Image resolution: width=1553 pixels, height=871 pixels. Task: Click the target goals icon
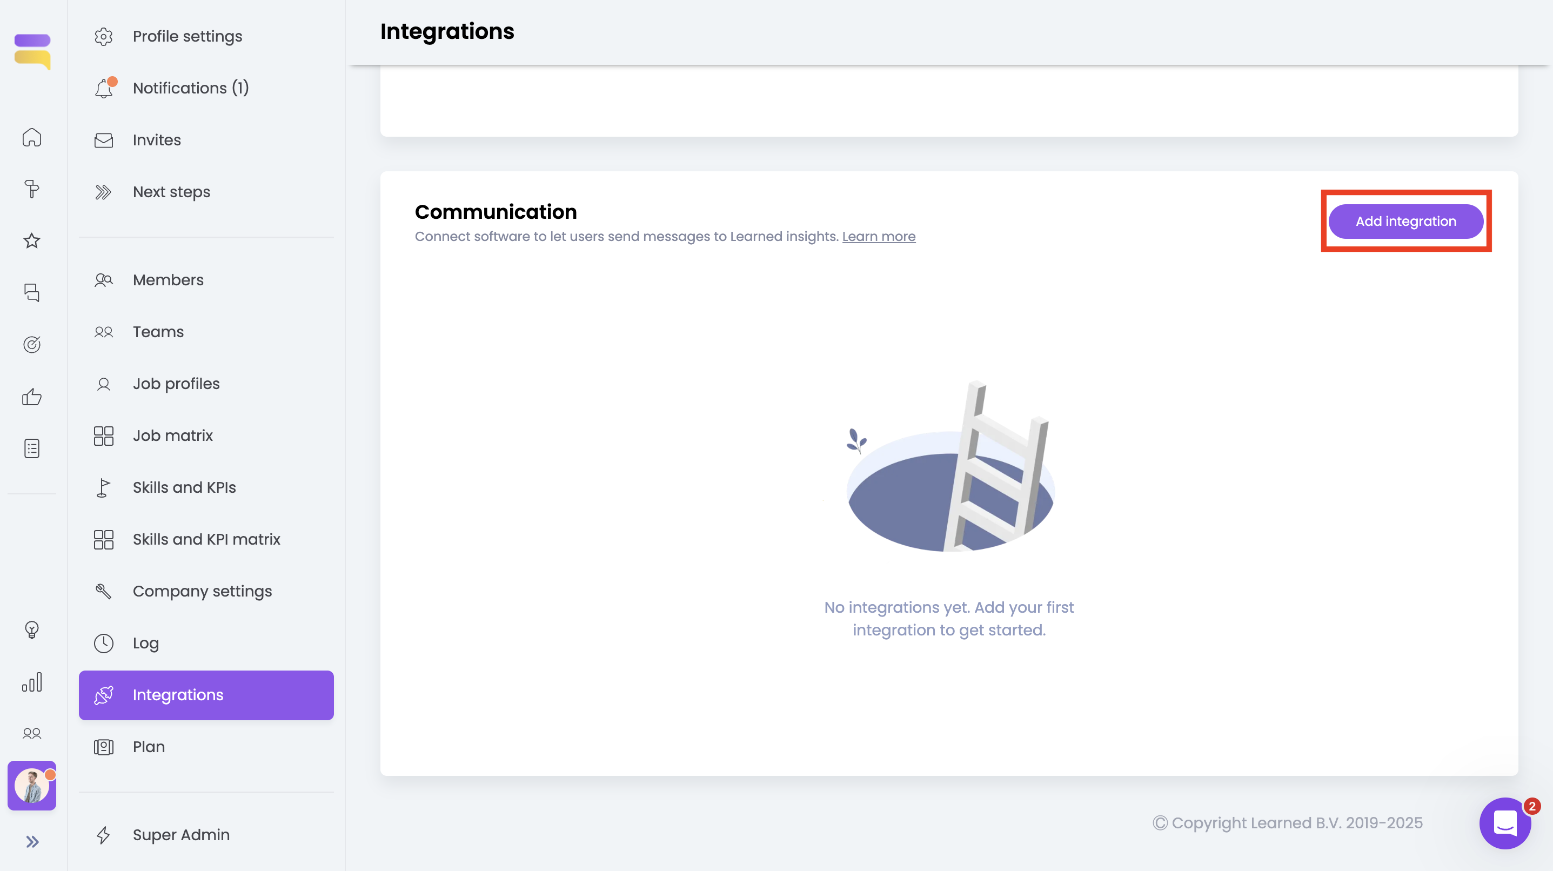[32, 345]
